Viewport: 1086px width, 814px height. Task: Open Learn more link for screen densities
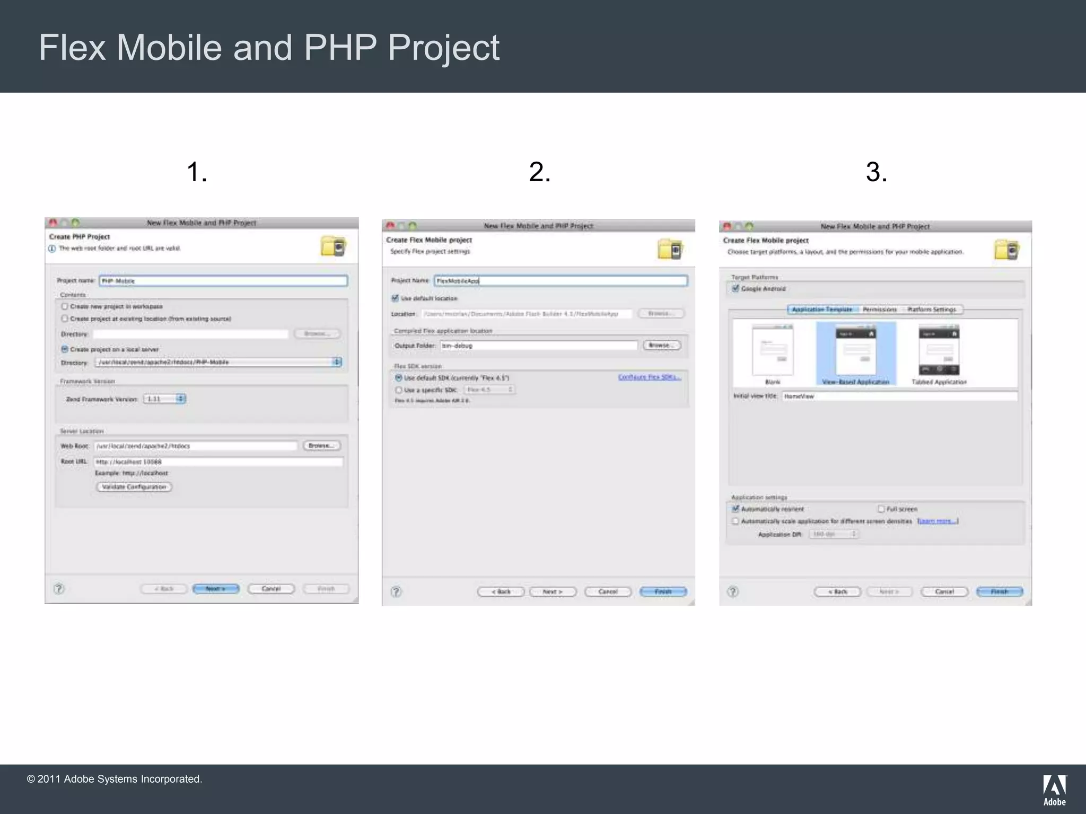(x=938, y=521)
